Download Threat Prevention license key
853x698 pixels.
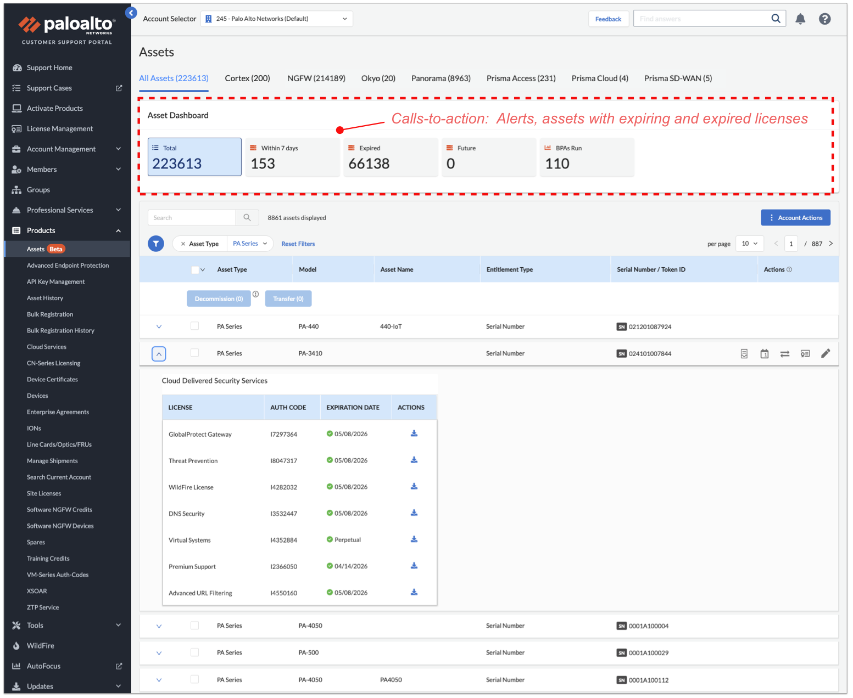tap(414, 460)
